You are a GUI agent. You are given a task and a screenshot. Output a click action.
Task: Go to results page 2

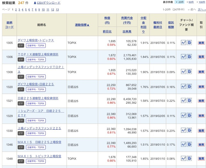(x=16, y=10)
